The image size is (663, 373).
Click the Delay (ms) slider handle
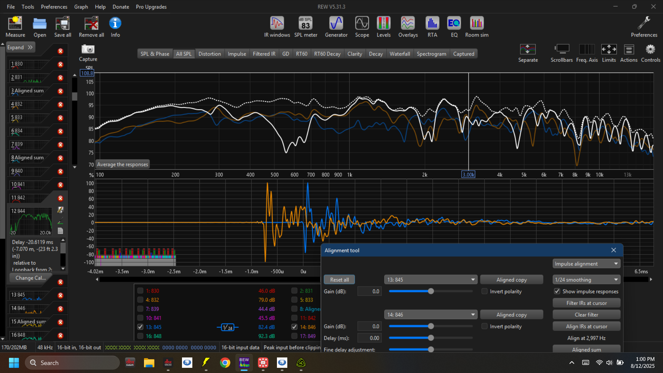click(431, 338)
